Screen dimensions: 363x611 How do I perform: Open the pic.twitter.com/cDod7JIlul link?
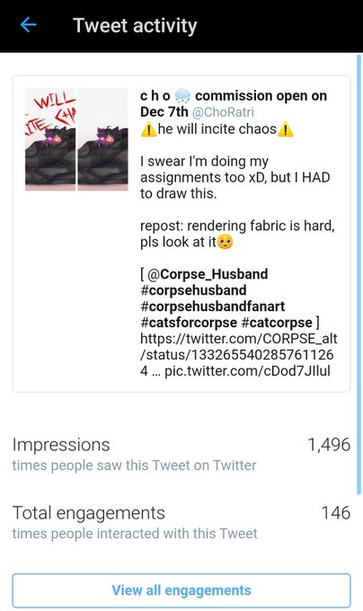[247, 371]
